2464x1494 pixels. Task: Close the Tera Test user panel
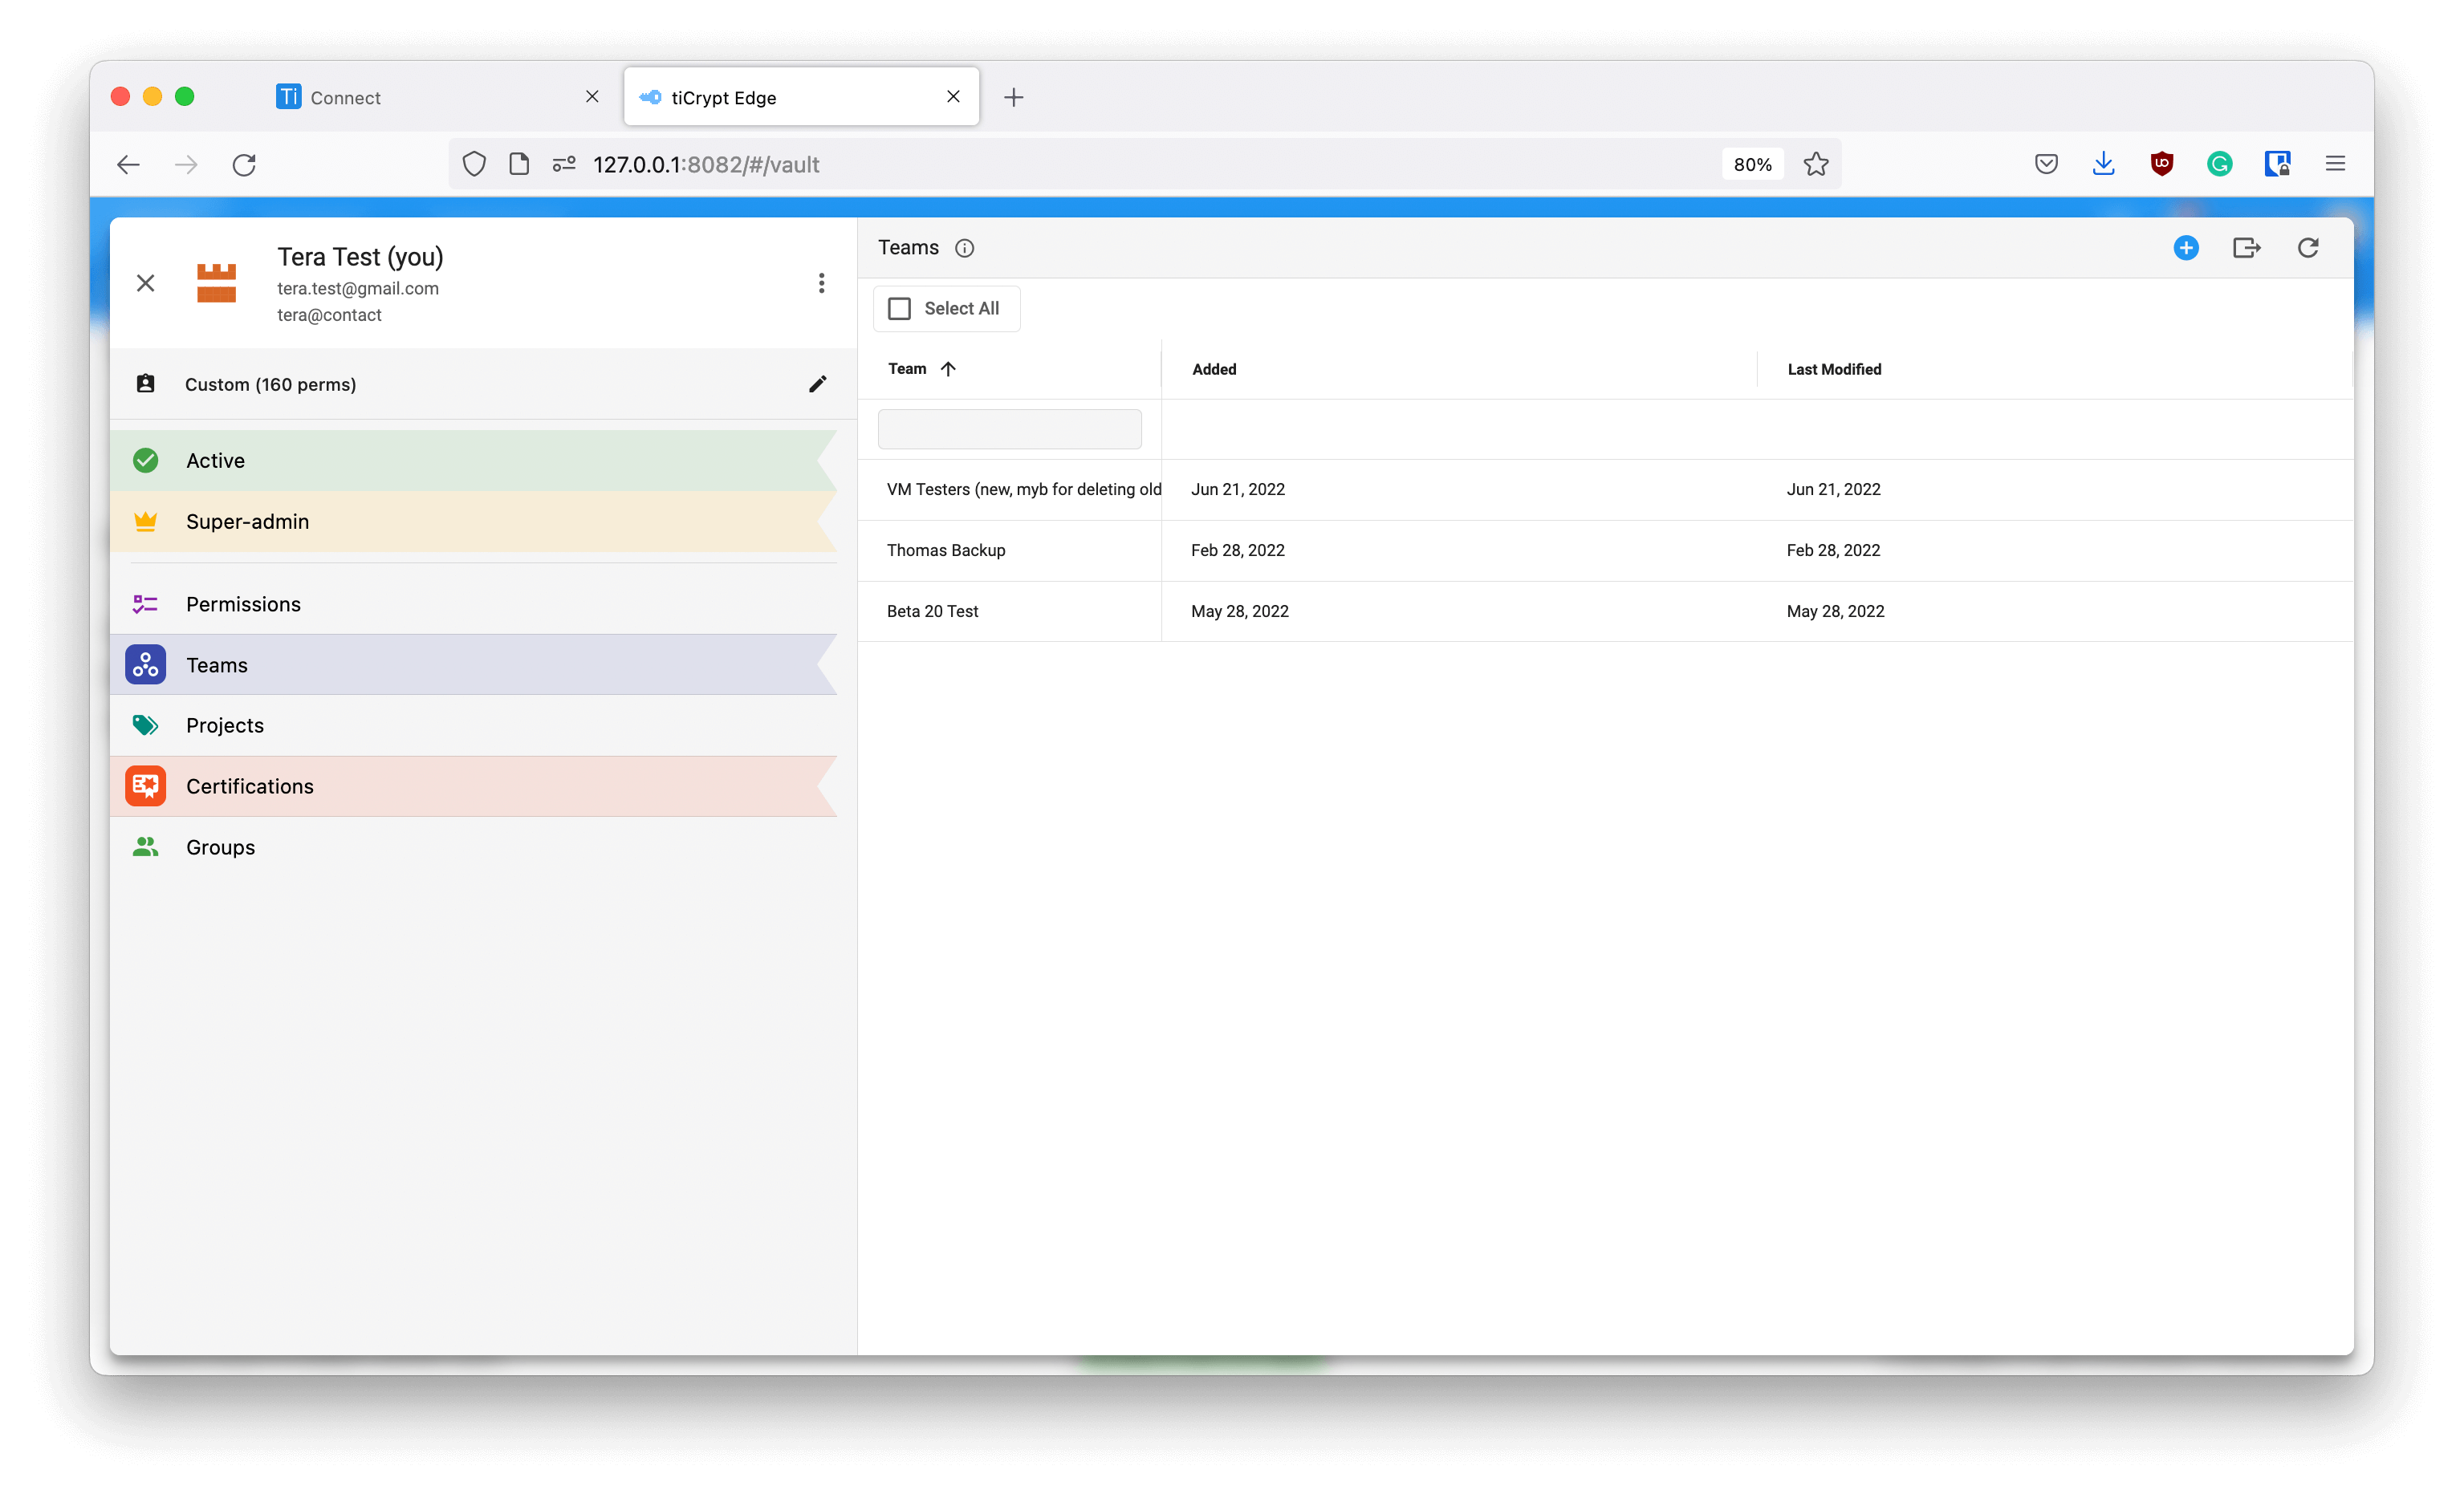[145, 283]
